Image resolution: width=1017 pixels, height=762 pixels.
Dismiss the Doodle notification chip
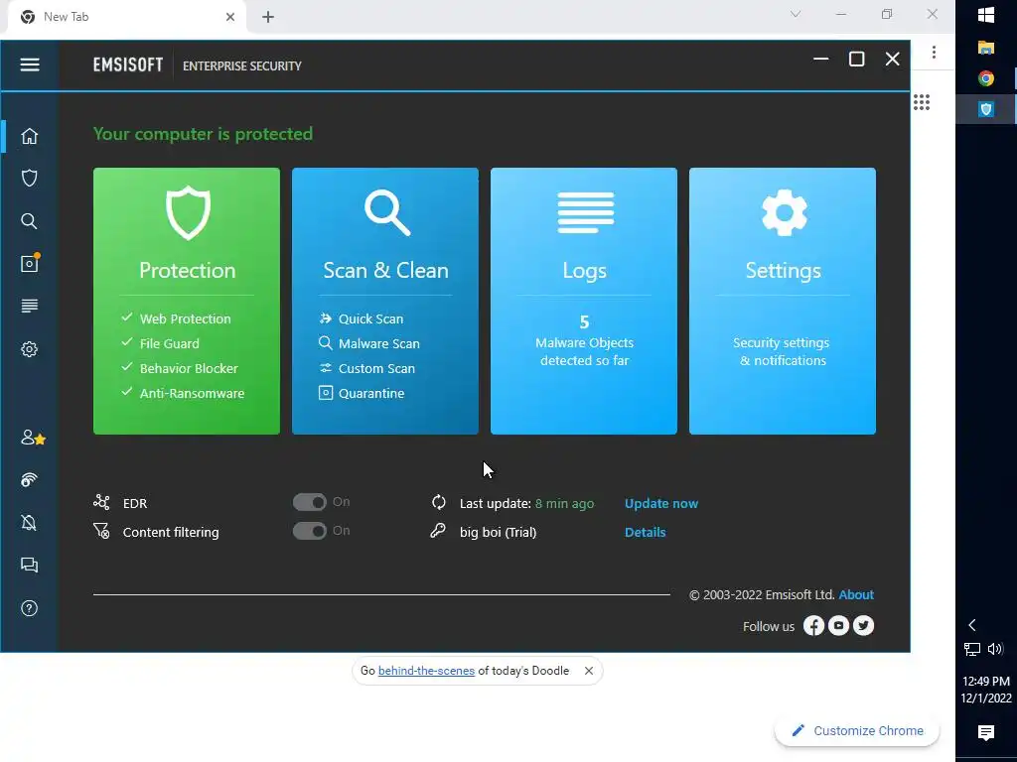click(x=588, y=671)
